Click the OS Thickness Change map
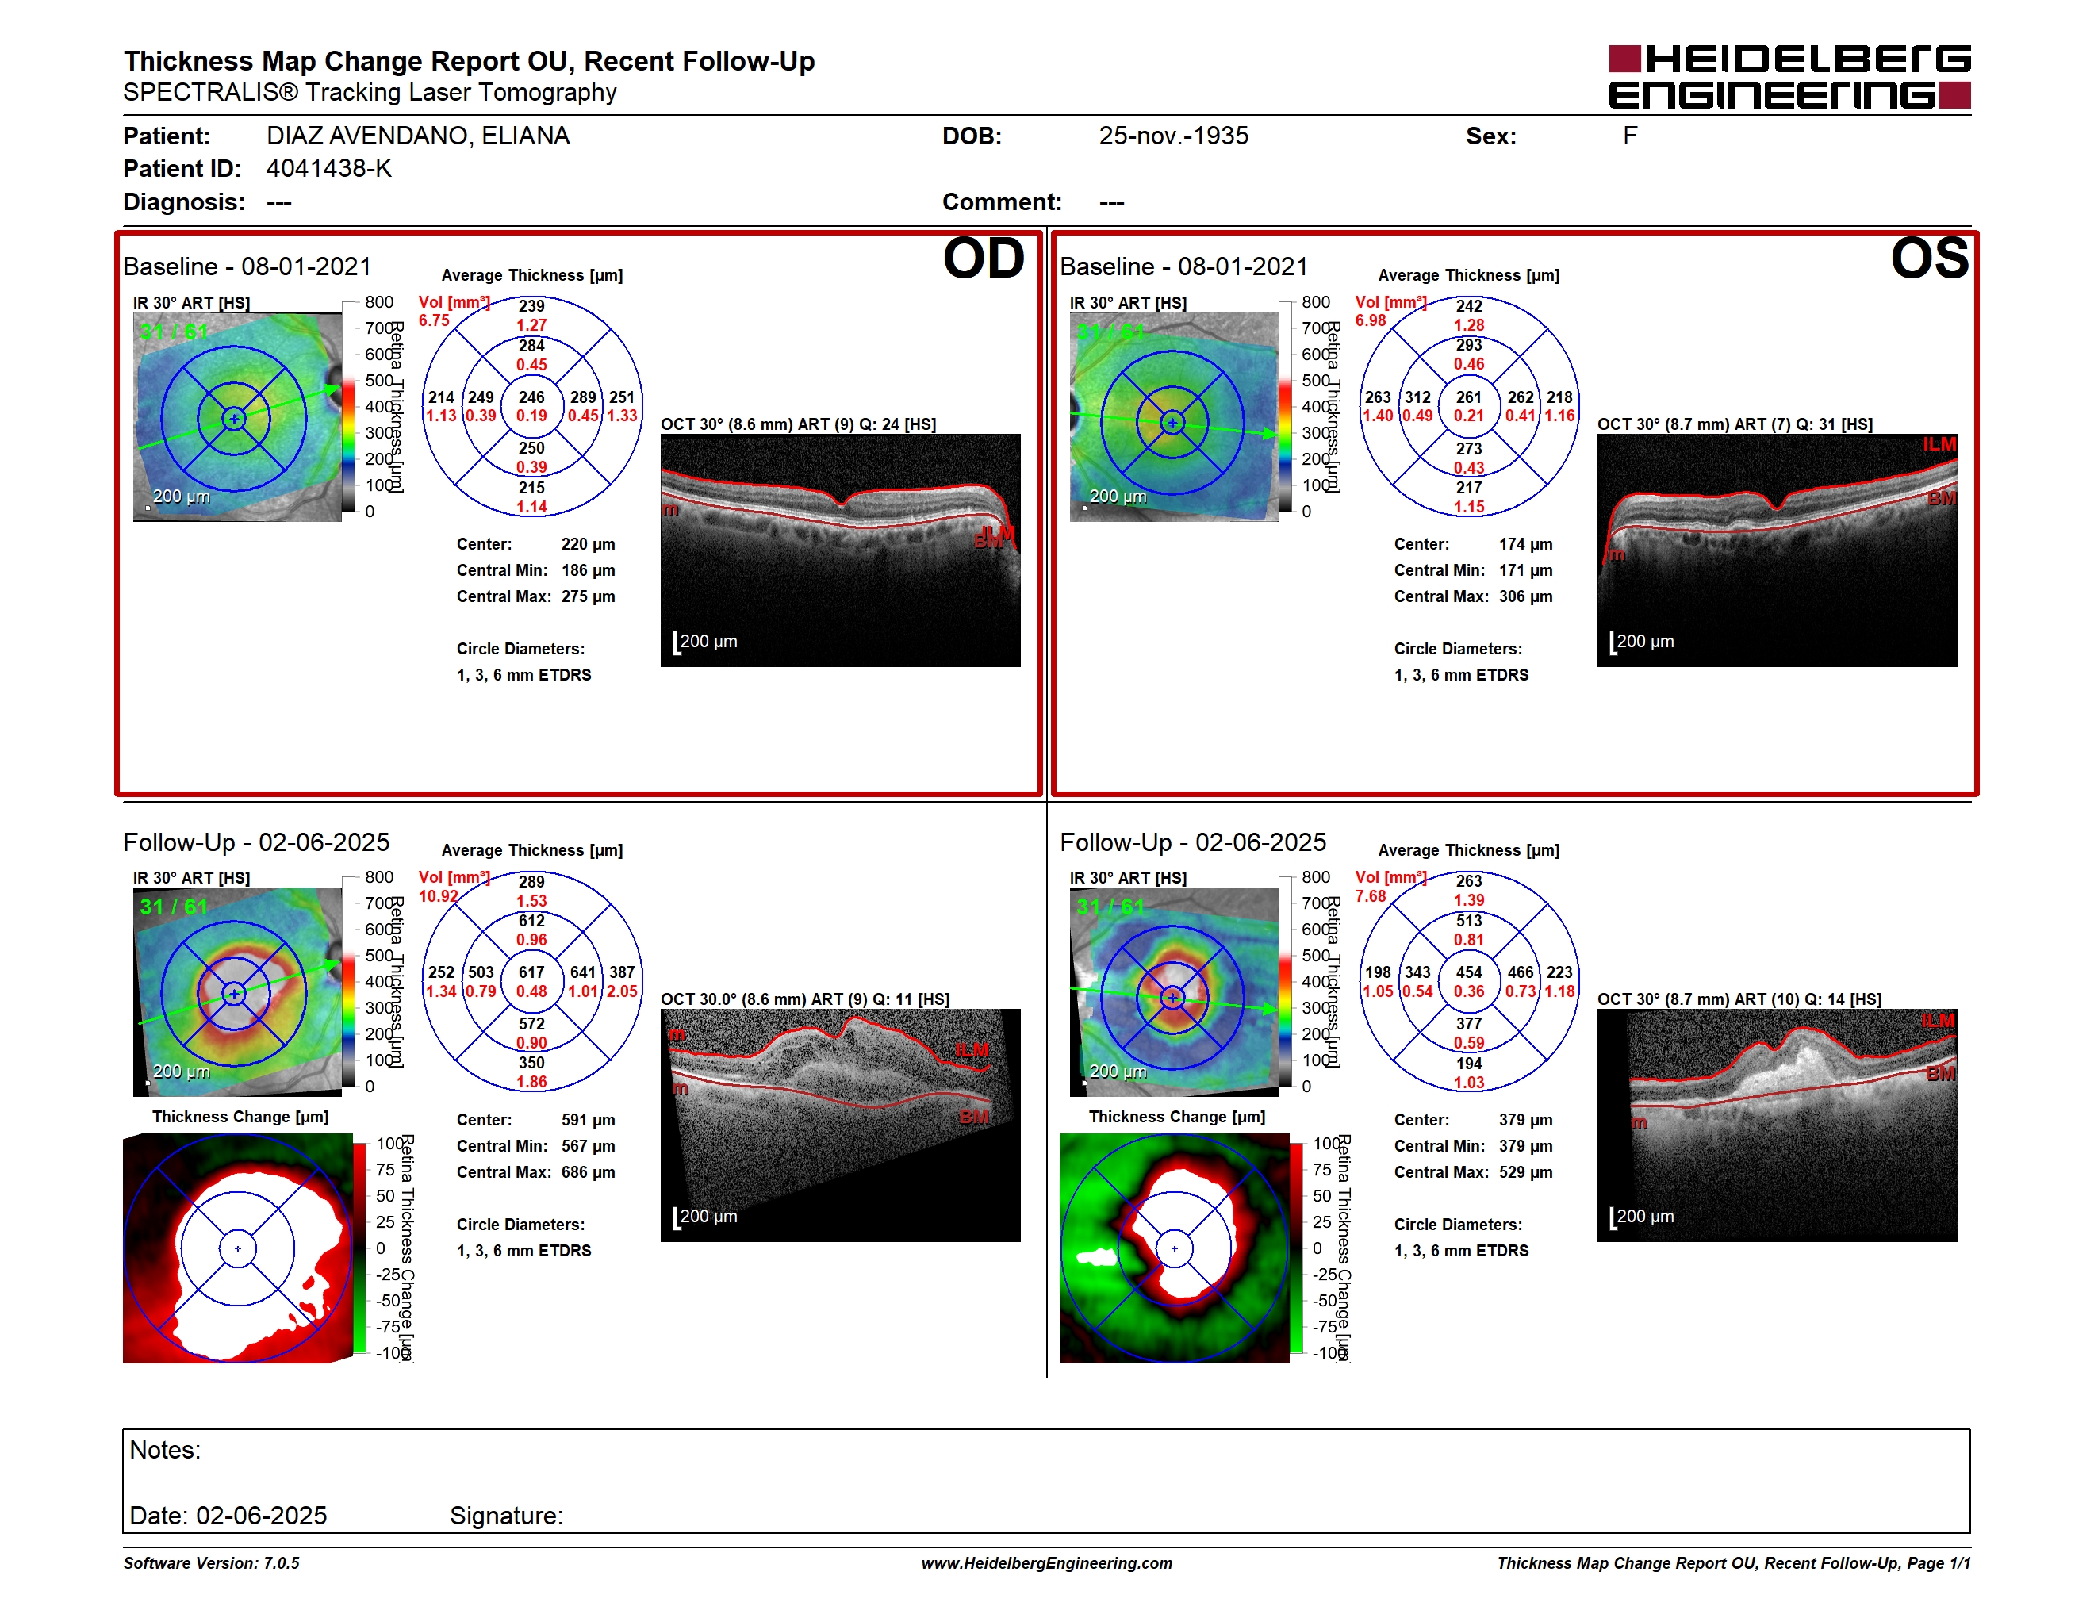This screenshot has height=1618, width=2094. click(x=1175, y=1248)
